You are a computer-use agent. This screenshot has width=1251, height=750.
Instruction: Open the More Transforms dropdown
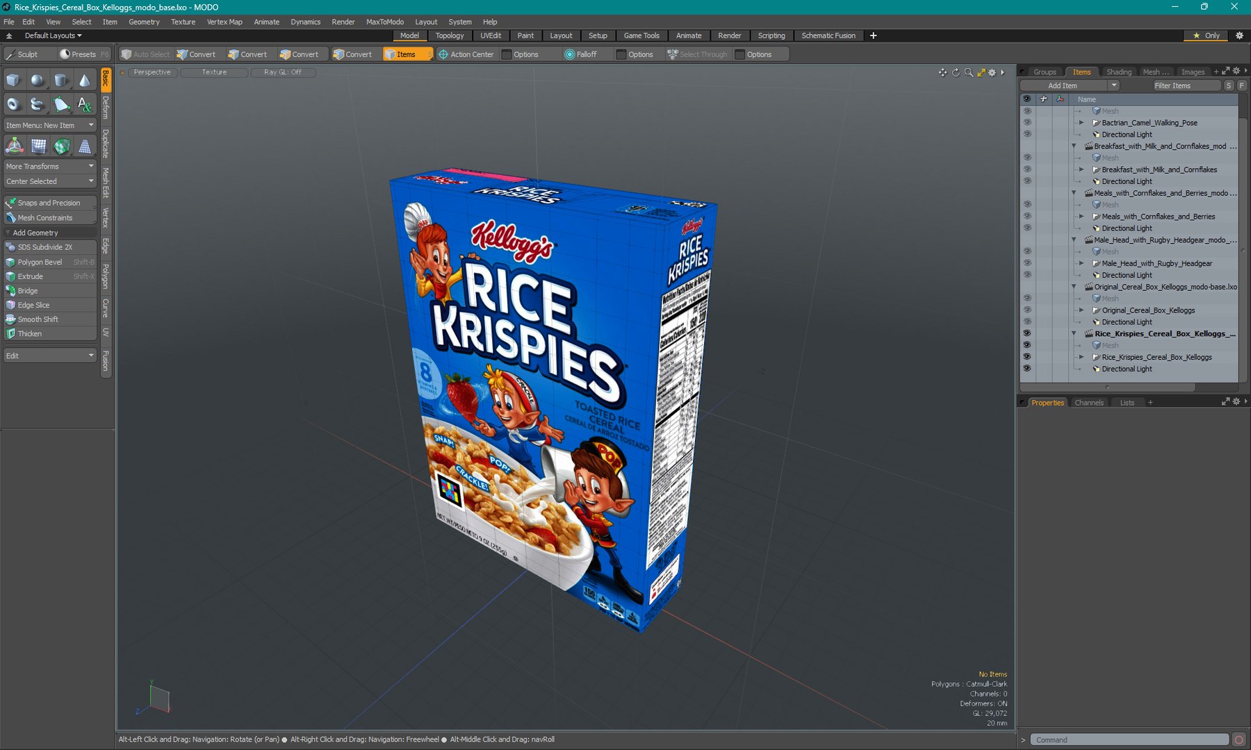(x=50, y=167)
